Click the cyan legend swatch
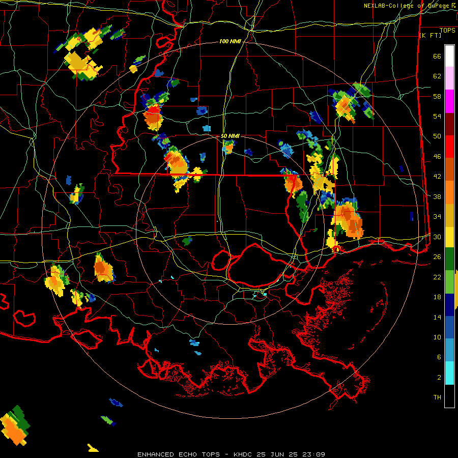The height and width of the screenshot is (458, 458). (449, 373)
